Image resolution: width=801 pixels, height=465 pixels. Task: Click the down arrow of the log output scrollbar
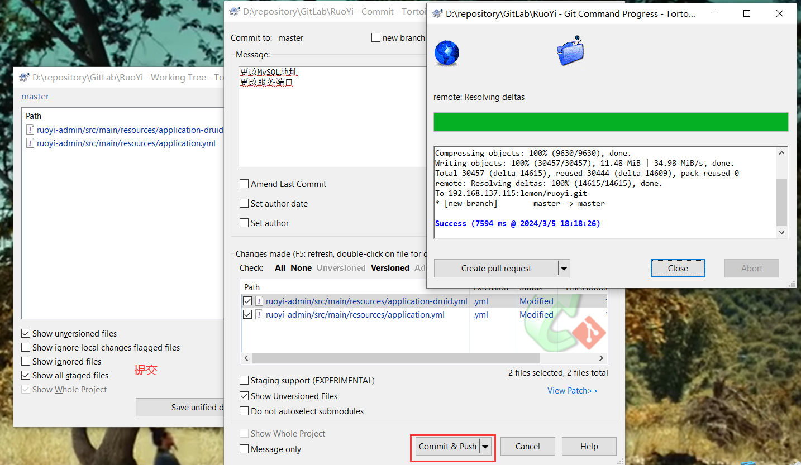pos(781,232)
